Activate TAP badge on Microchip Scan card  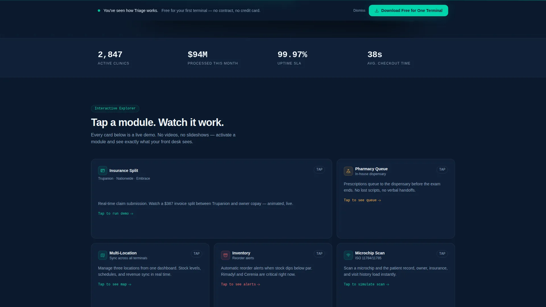(442, 254)
